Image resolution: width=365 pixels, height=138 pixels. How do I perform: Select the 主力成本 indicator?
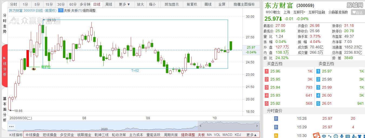pos(136,135)
